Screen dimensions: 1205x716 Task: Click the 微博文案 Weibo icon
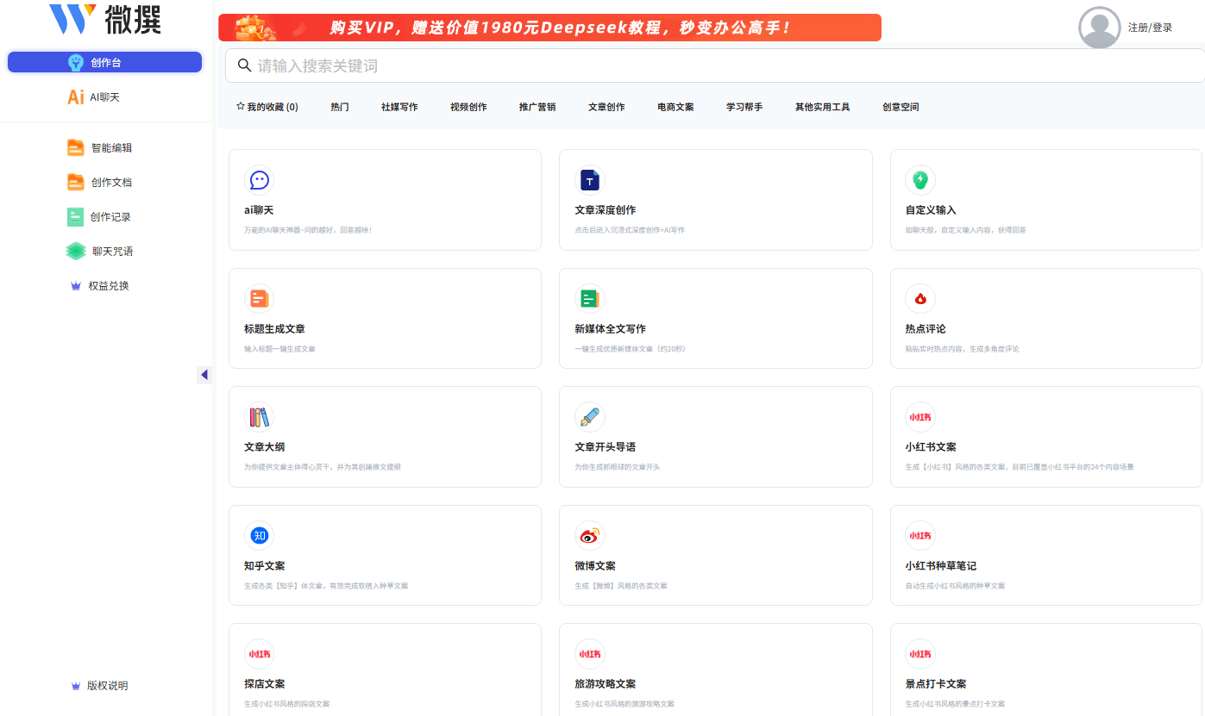(590, 536)
